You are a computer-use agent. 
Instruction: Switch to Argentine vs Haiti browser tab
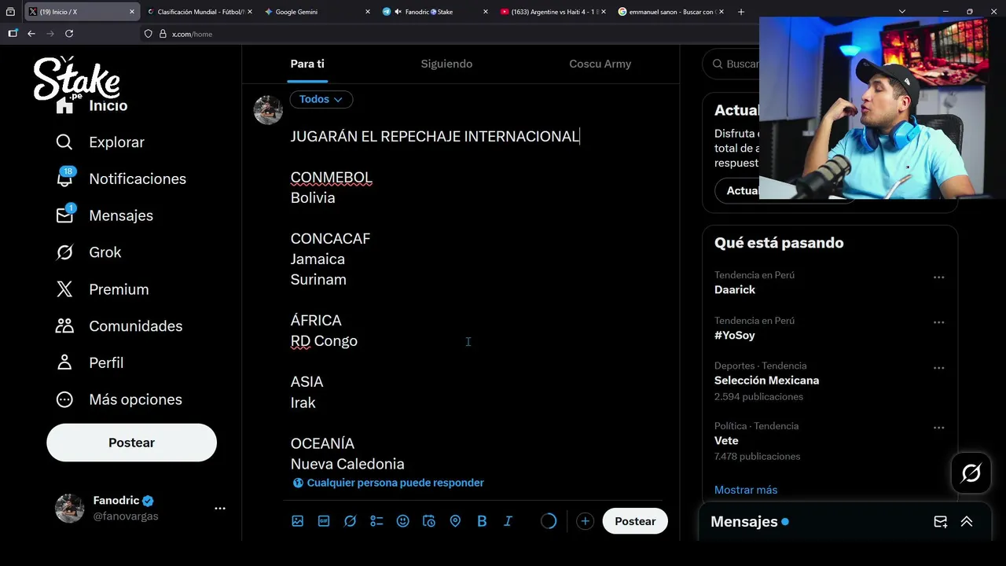point(552,12)
